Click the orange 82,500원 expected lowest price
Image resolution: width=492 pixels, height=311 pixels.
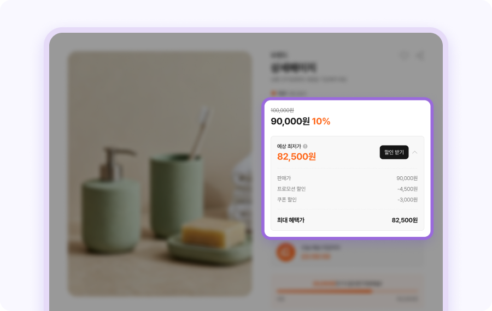click(x=296, y=156)
